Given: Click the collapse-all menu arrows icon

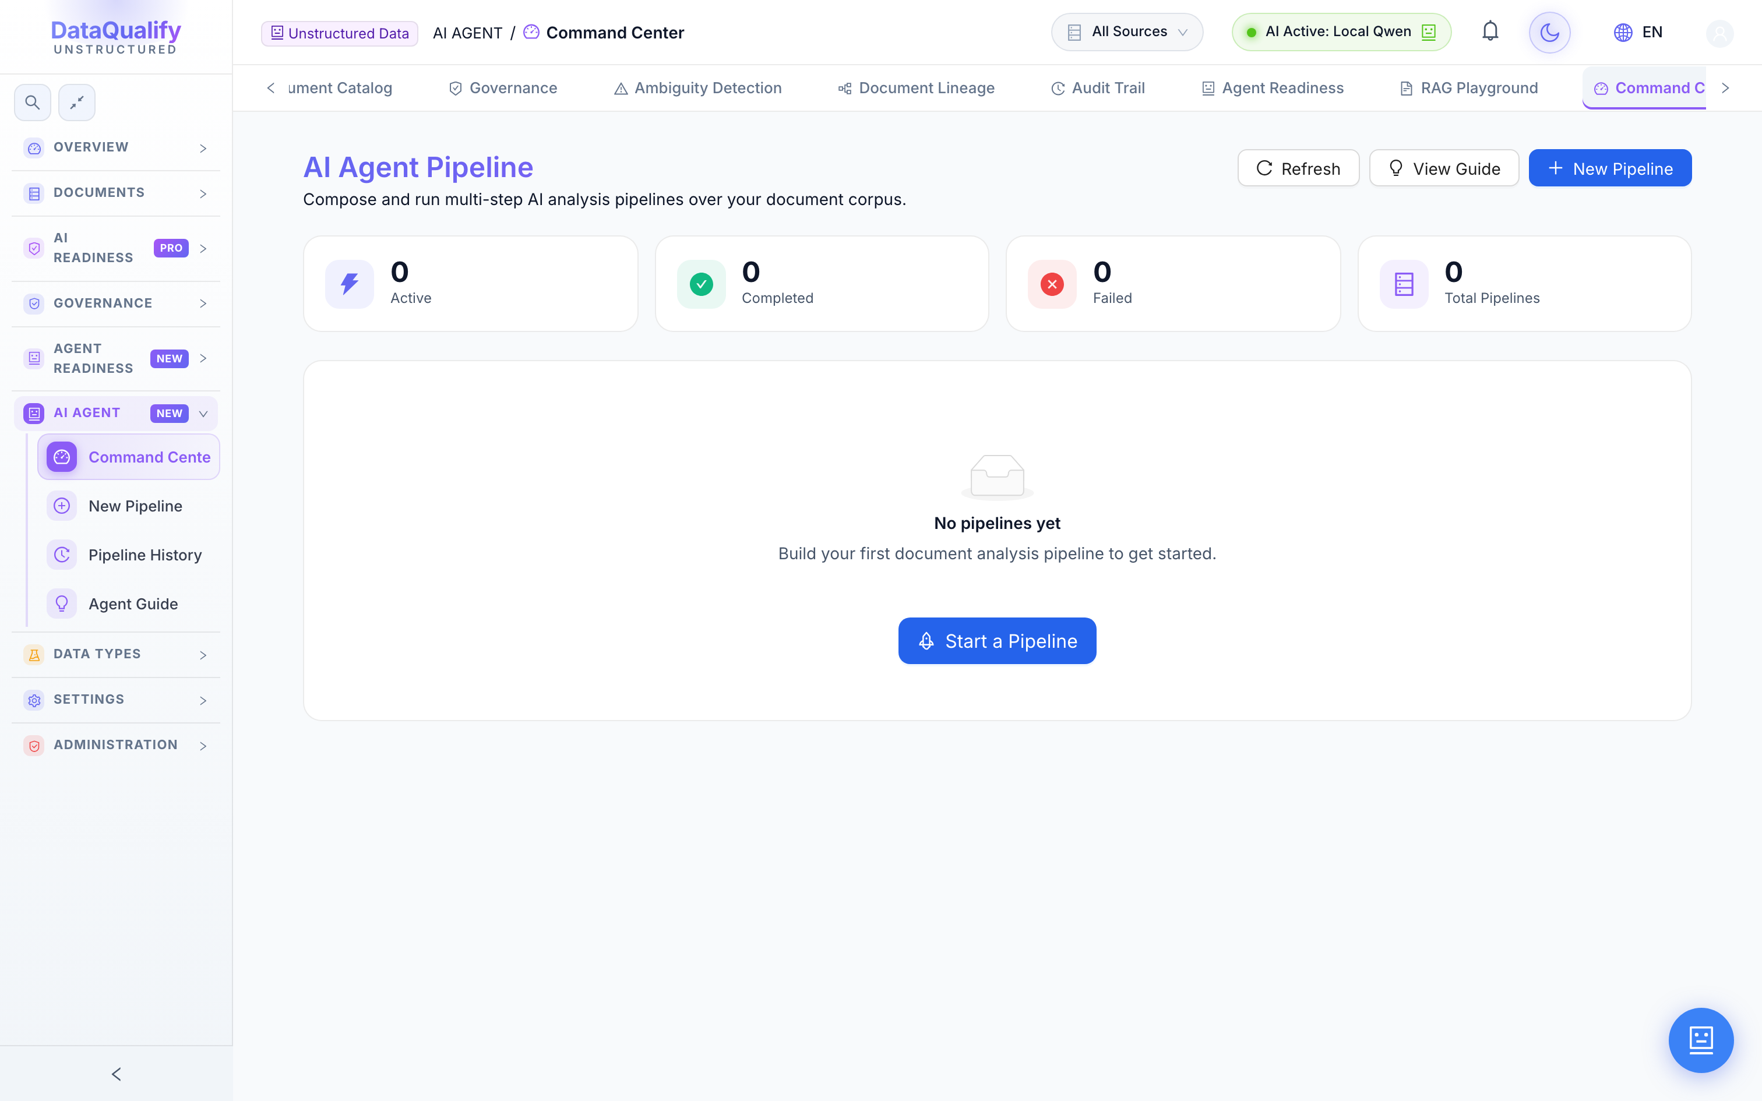Looking at the screenshot, I should [76, 103].
